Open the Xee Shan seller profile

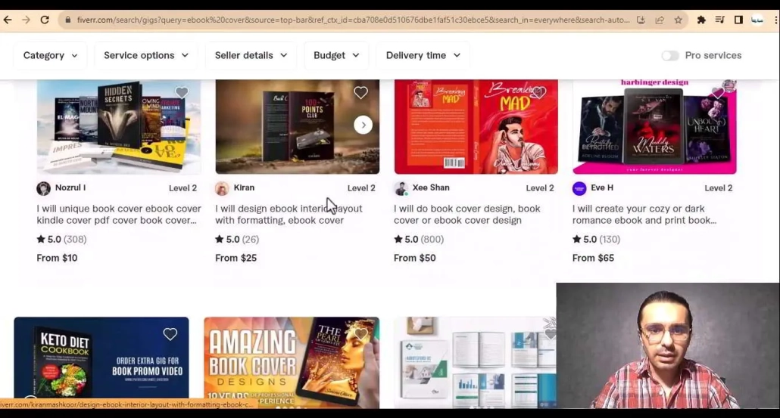click(430, 187)
